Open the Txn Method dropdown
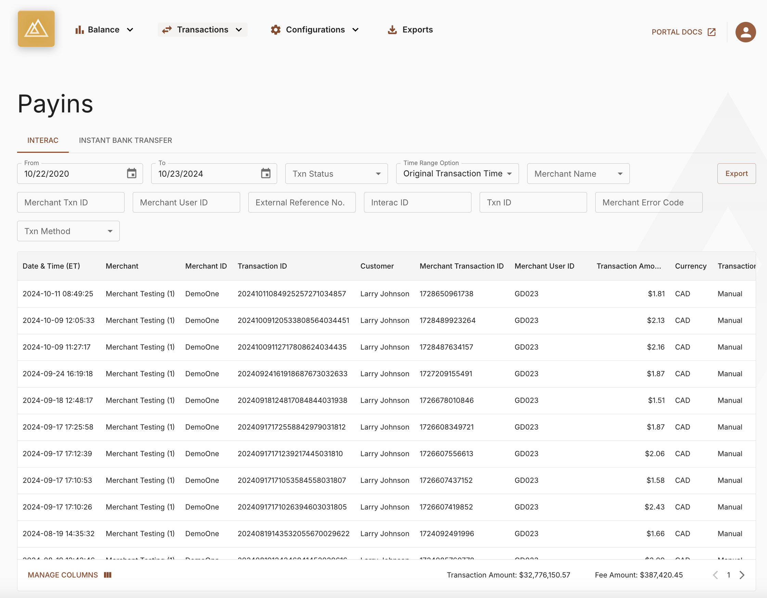Image resolution: width=767 pixels, height=598 pixels. coord(68,231)
